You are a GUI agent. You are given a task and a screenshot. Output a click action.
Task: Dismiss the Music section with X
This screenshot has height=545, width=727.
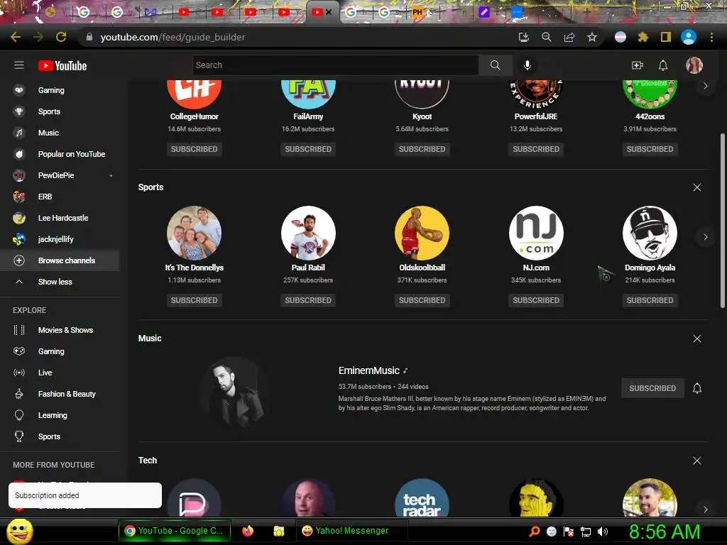pos(697,338)
